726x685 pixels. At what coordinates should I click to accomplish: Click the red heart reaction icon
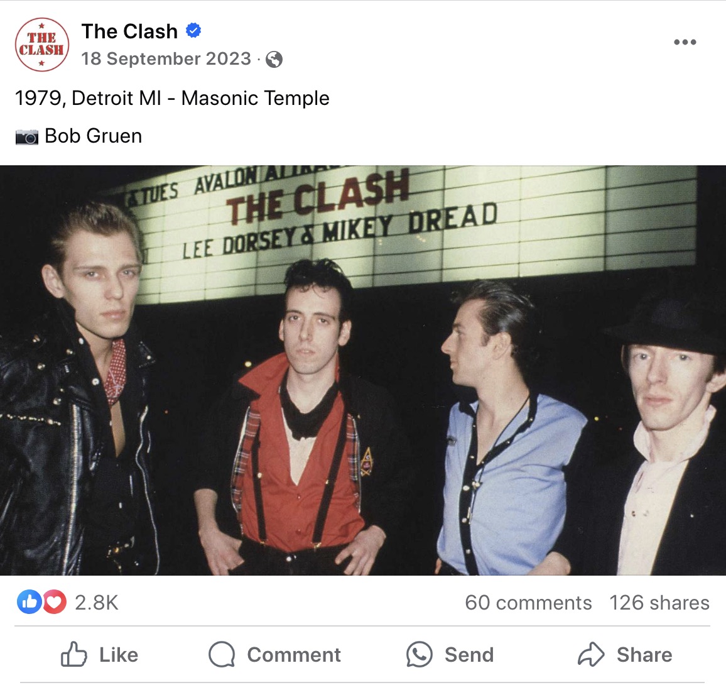(55, 602)
